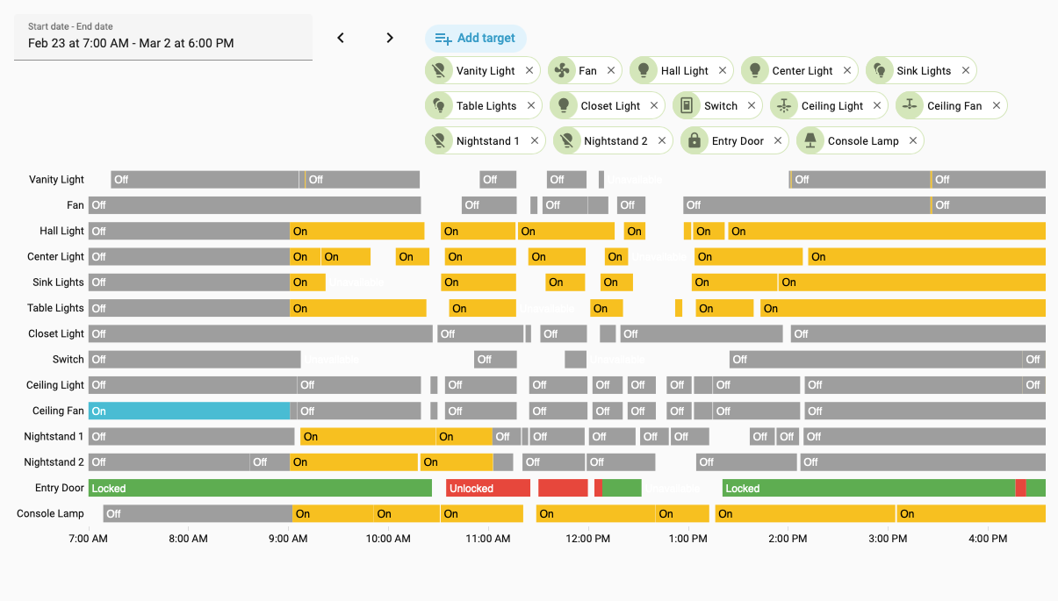Viewport: 1058px width, 601px height.
Task: Click the Nightstand 2 chip label
Action: [615, 141]
